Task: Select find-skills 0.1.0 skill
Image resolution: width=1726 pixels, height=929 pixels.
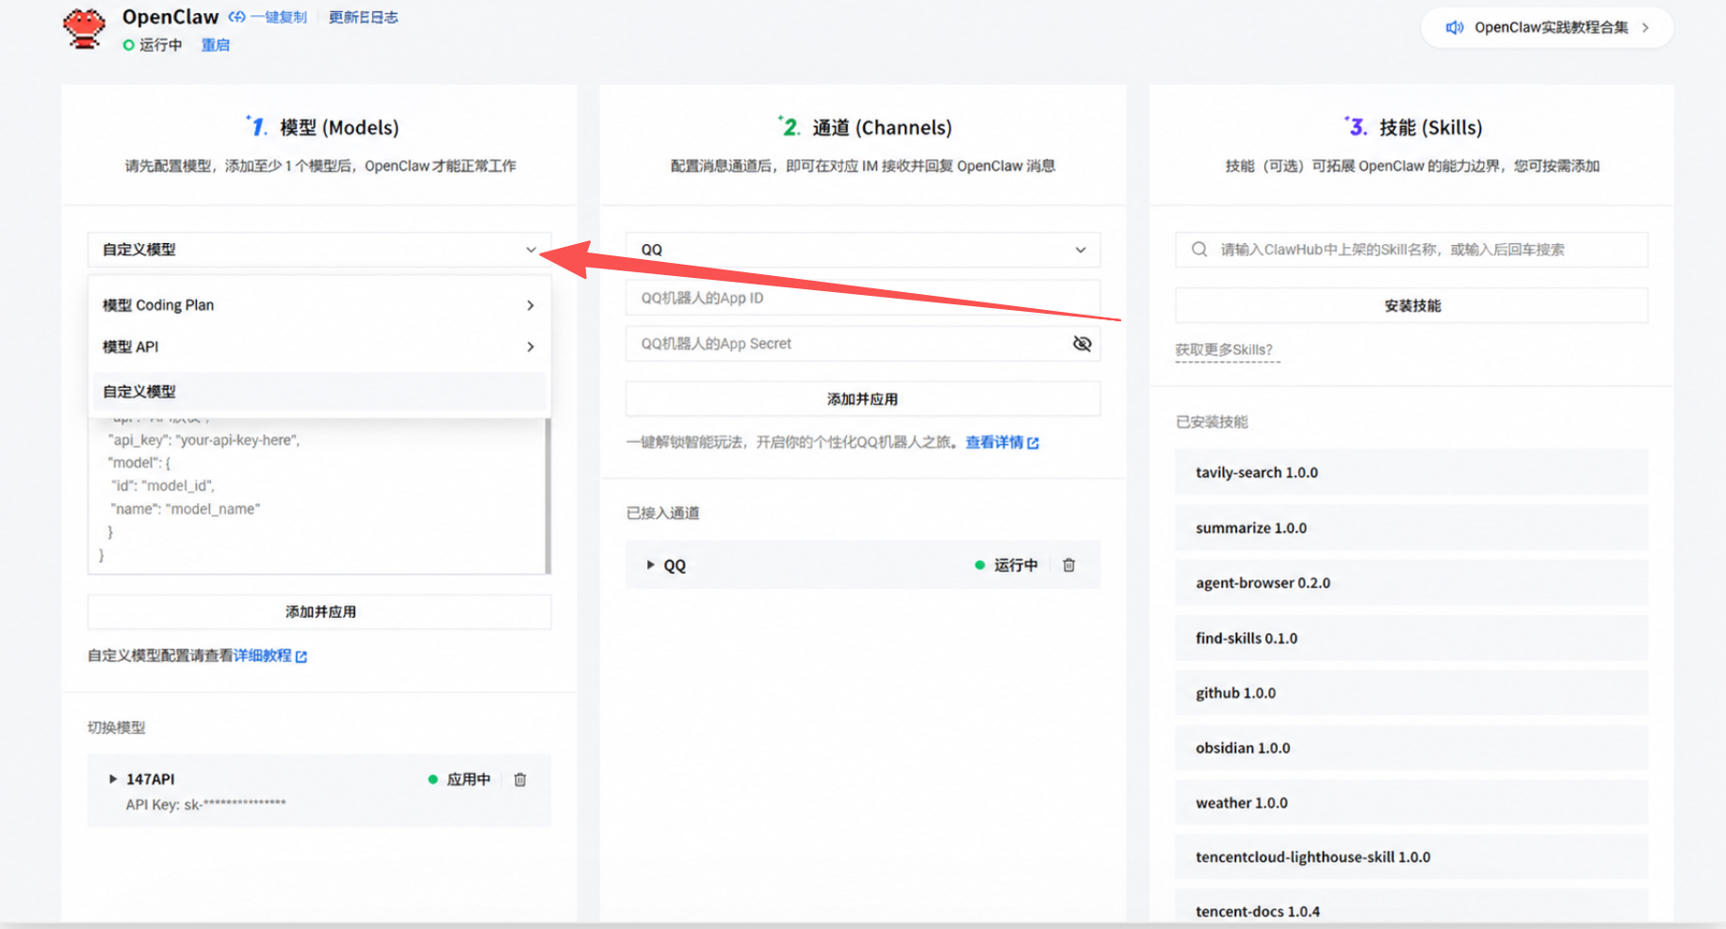Action: coord(1411,638)
